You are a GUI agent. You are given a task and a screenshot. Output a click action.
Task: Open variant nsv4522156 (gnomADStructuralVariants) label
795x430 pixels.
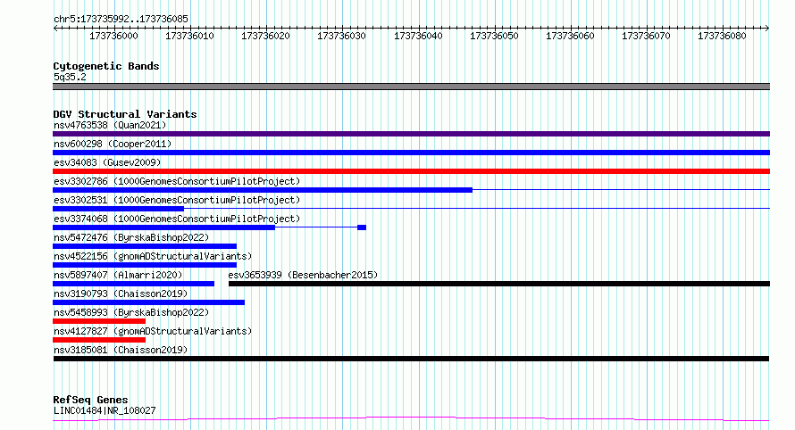[153, 256]
